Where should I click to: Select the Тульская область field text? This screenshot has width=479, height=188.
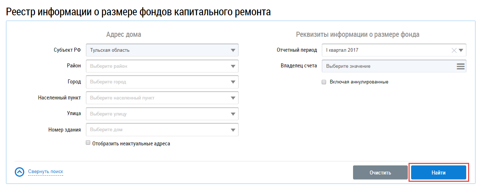click(110, 50)
